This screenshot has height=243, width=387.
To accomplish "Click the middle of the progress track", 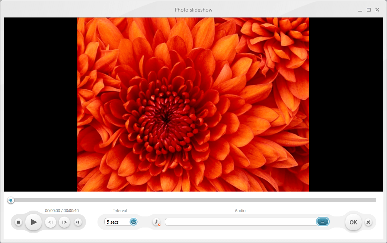I will coord(193,201).
